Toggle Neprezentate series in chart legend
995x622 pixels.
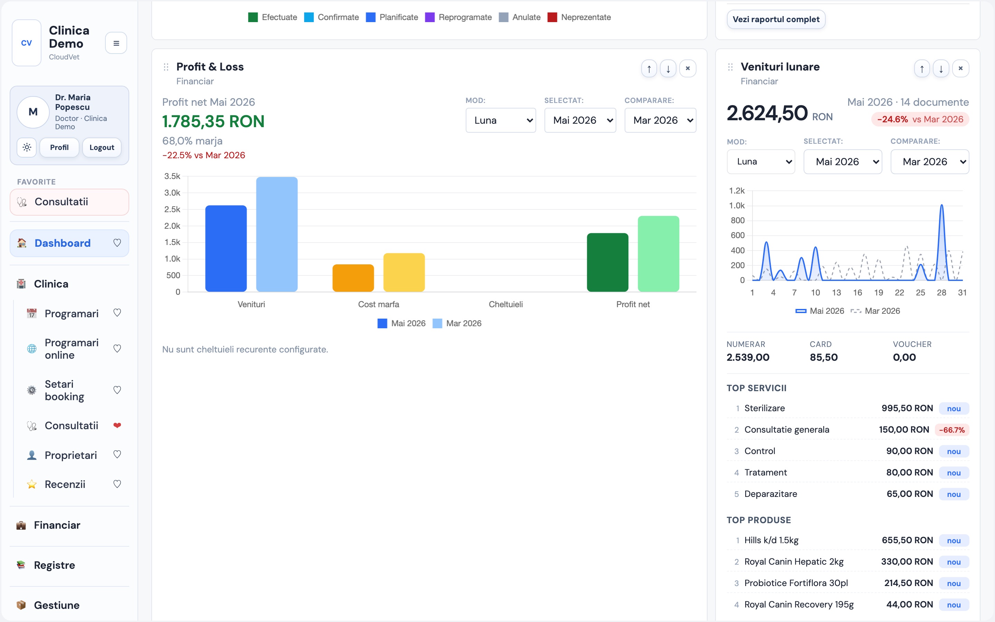tap(579, 17)
